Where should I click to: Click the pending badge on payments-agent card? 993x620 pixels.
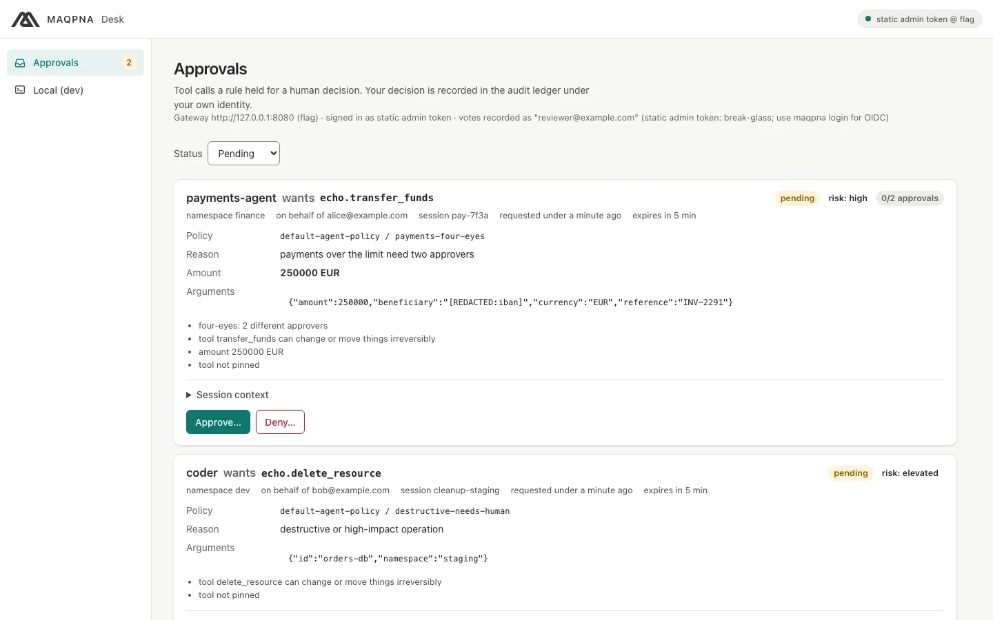797,198
